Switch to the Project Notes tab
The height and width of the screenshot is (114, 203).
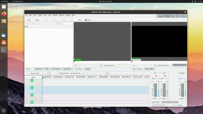[x=149, y=69]
